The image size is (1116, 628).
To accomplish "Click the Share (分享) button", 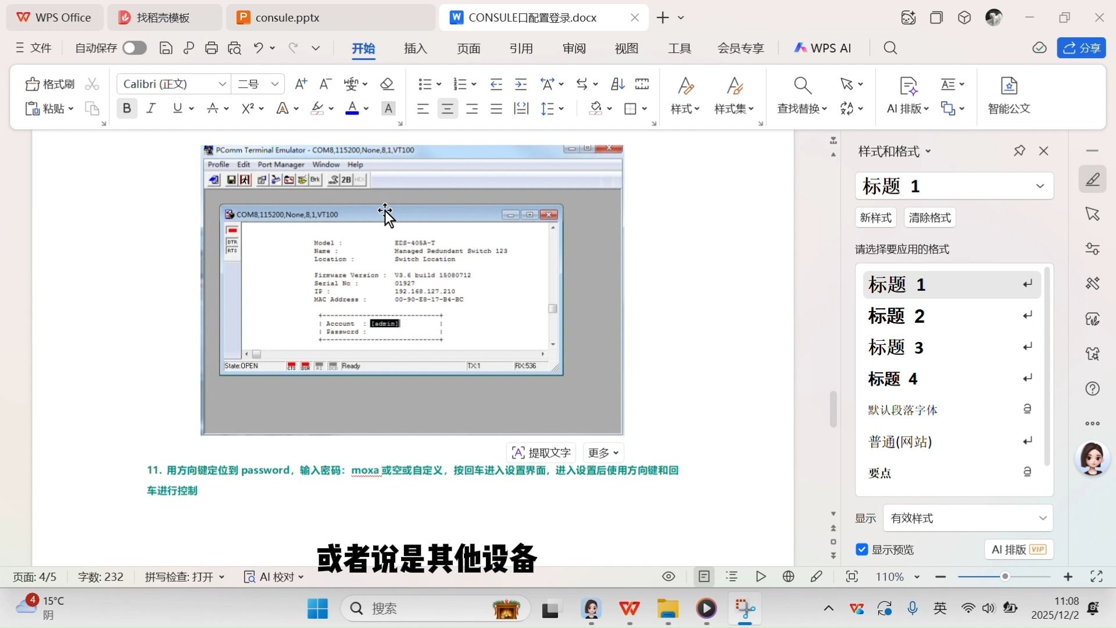I will [1081, 48].
